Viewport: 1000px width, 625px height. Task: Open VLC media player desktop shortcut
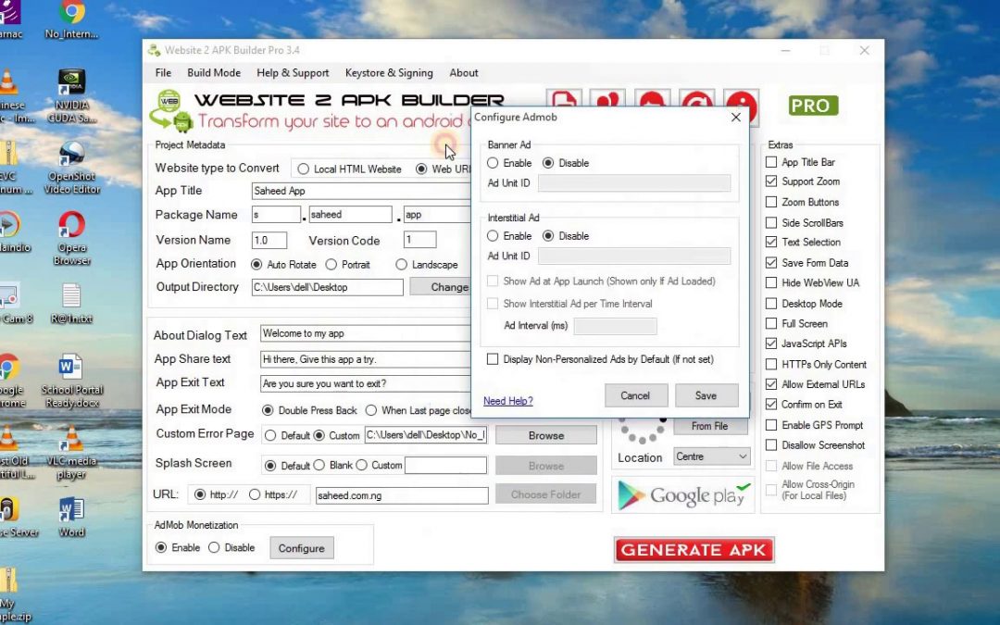(x=71, y=453)
